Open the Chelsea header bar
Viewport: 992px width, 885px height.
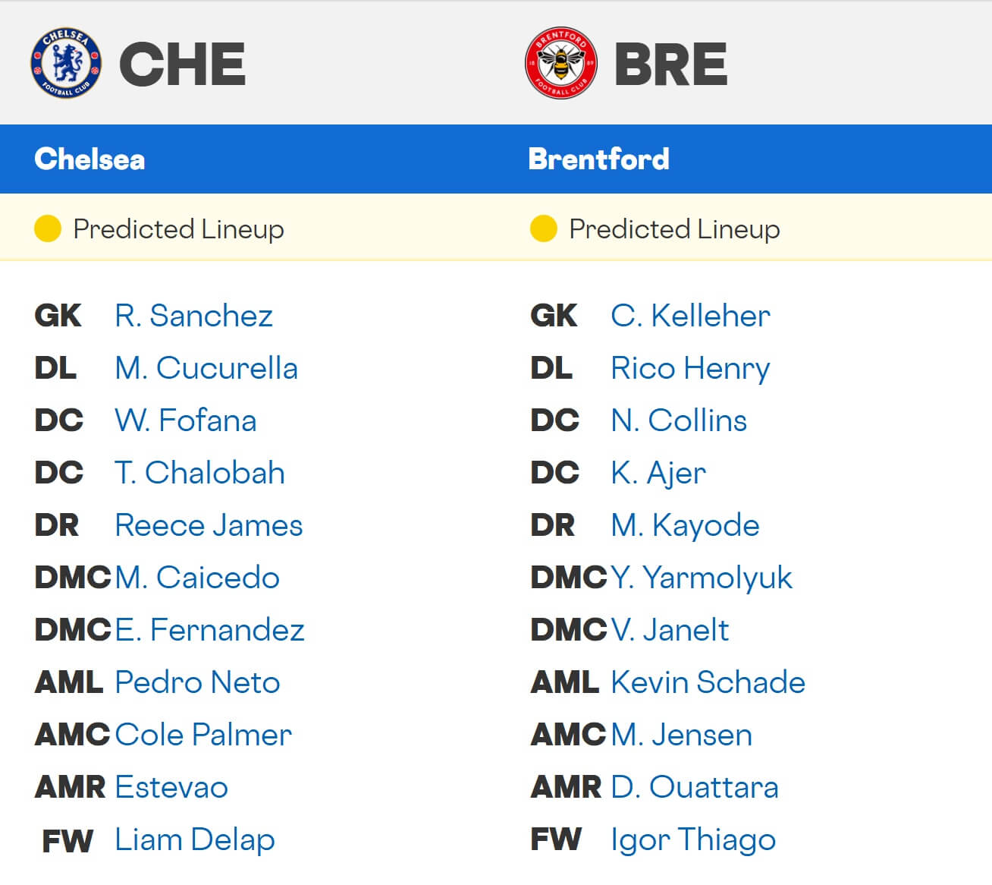tap(89, 159)
